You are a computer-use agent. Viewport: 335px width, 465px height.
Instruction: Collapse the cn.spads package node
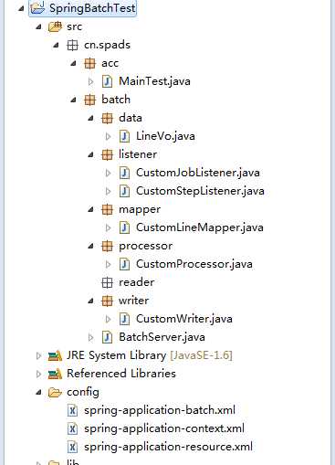pos(56,46)
